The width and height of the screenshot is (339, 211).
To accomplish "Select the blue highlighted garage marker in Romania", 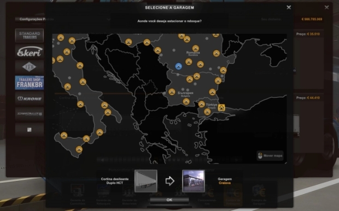I will coord(178,66).
